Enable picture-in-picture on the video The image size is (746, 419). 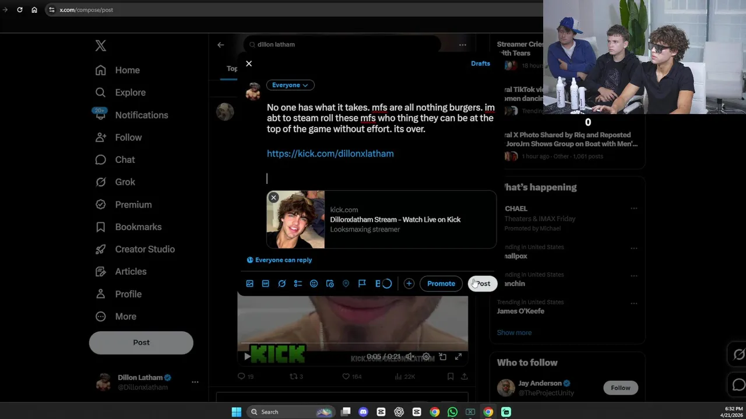(442, 357)
